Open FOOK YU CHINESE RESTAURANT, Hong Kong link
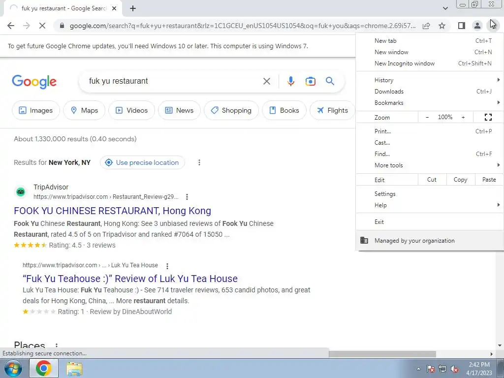Screen dimensions: 504x378 point(113,211)
